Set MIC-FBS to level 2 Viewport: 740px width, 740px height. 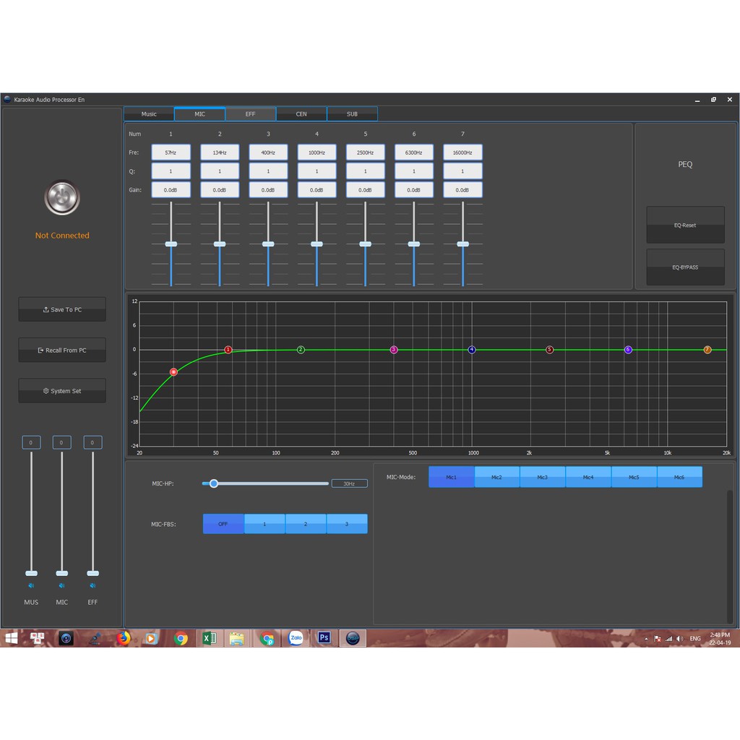click(306, 524)
